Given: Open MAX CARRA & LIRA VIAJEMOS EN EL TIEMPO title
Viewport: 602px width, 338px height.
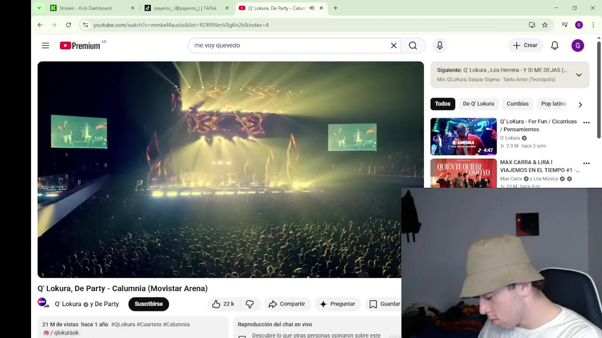Looking at the screenshot, I should tap(540, 166).
